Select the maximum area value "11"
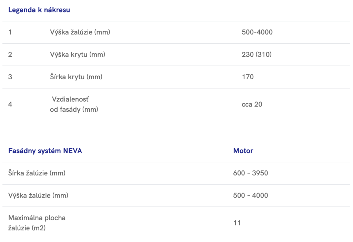This screenshot has width=353, height=242. click(x=237, y=223)
